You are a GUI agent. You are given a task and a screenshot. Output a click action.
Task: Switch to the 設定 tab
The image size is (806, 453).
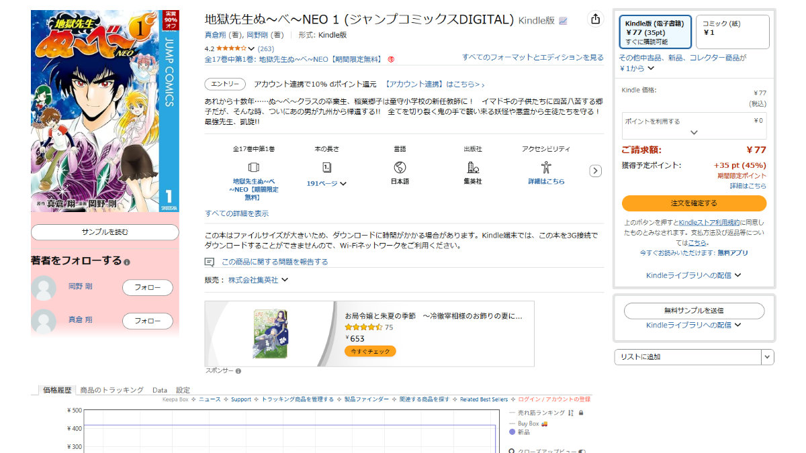coord(183,390)
